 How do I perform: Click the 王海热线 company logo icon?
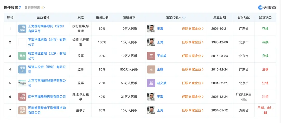tap(22, 97)
